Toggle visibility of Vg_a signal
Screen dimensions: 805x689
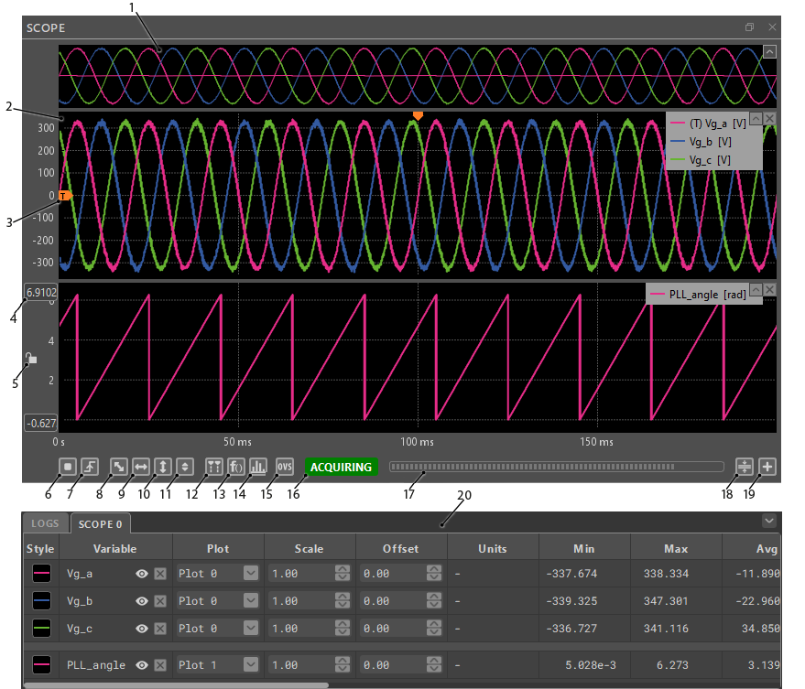tap(142, 574)
